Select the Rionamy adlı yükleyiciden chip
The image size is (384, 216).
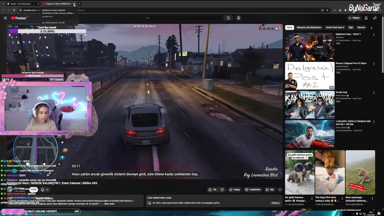coord(309,27)
